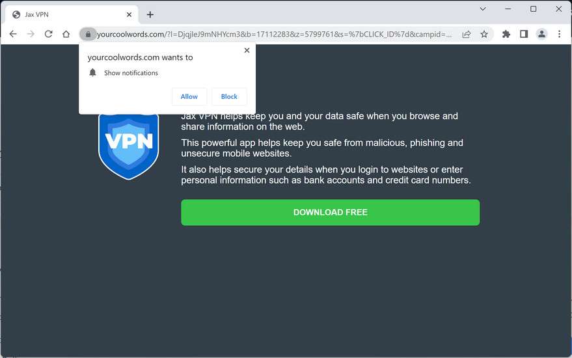Dismiss the notification permission popup
Image resolution: width=572 pixels, height=358 pixels.
click(247, 50)
